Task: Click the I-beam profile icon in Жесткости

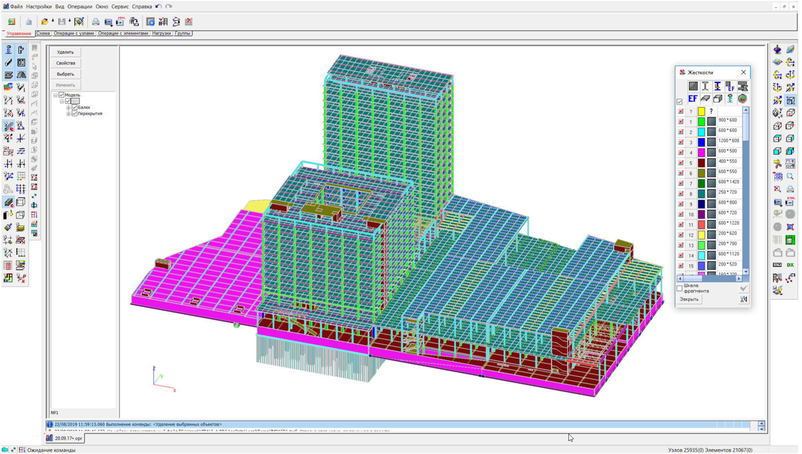Action: pos(705,86)
